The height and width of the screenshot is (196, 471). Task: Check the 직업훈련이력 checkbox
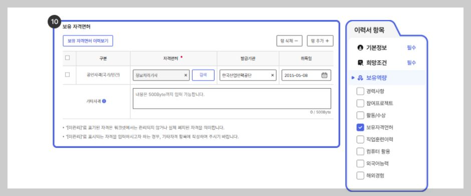click(360, 139)
